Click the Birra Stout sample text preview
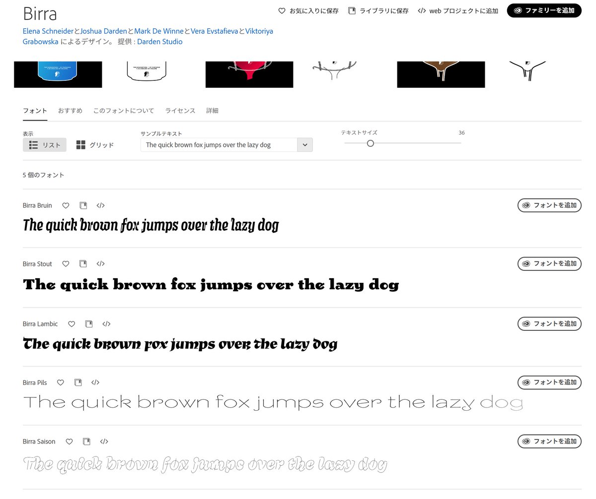The width and height of the screenshot is (596, 499). coord(211,285)
